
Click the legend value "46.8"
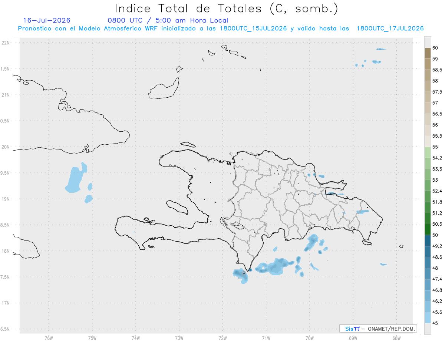[437, 290]
